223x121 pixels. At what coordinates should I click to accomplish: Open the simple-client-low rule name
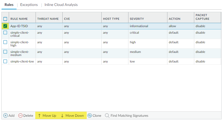22,61
